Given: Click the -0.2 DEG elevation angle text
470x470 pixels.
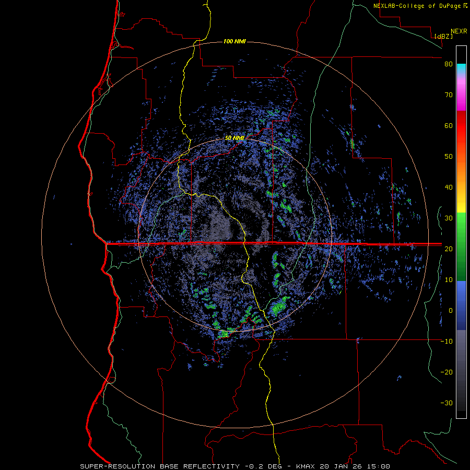Looking at the screenshot, I should click(x=264, y=466).
